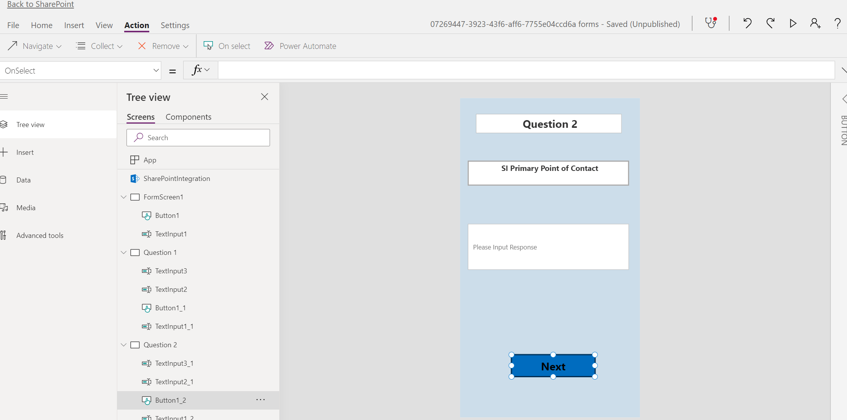Viewport: 847px width, 420px height.
Task: Click Back to SharePoint link
Action: [x=40, y=4]
